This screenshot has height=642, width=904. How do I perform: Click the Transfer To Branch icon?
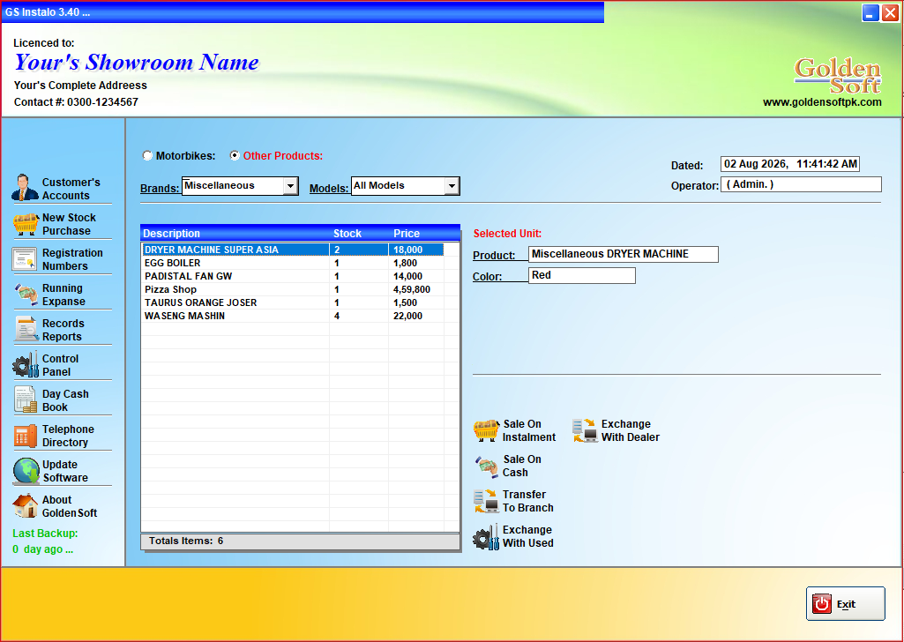[x=486, y=501]
